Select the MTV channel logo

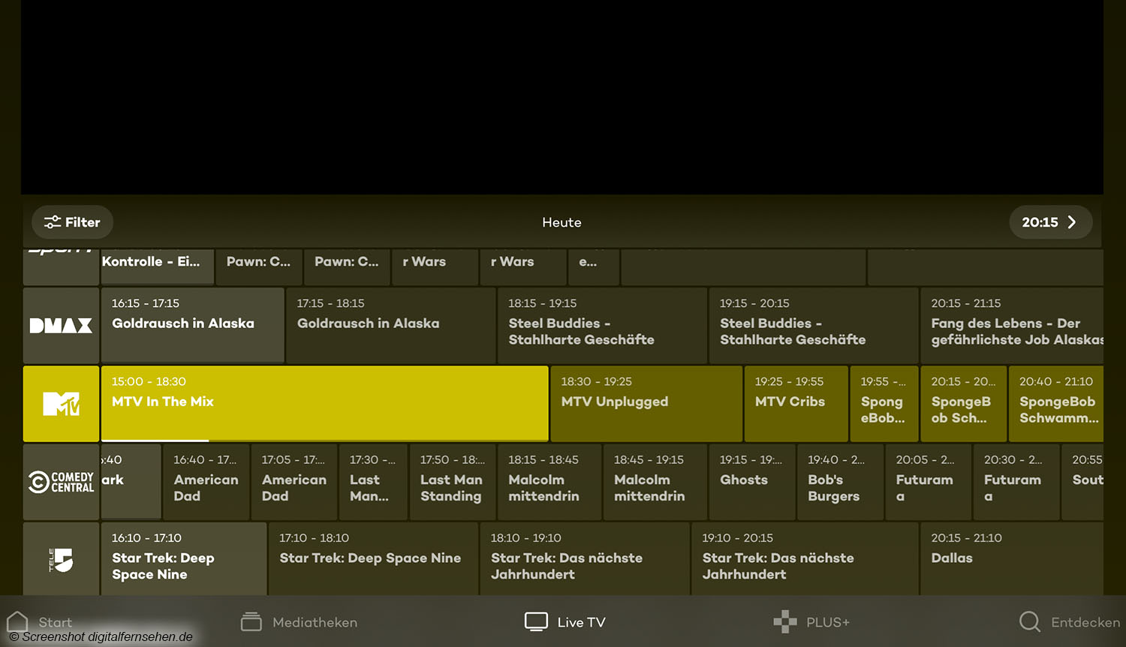pyautogui.click(x=61, y=404)
